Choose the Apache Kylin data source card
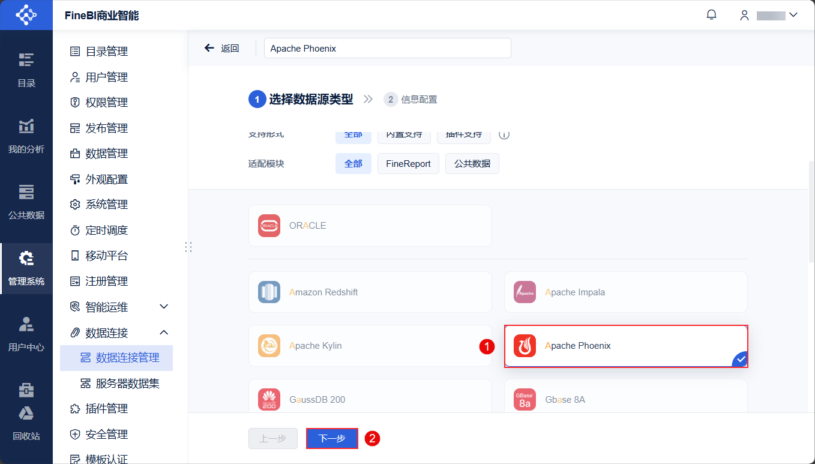This screenshot has width=815, height=464. 370,346
